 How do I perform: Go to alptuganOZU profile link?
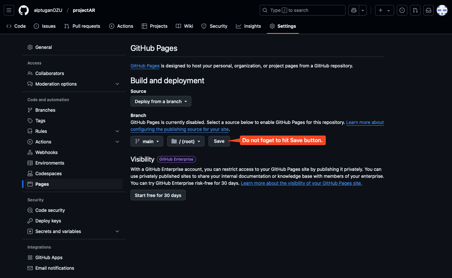pyautogui.click(x=48, y=10)
